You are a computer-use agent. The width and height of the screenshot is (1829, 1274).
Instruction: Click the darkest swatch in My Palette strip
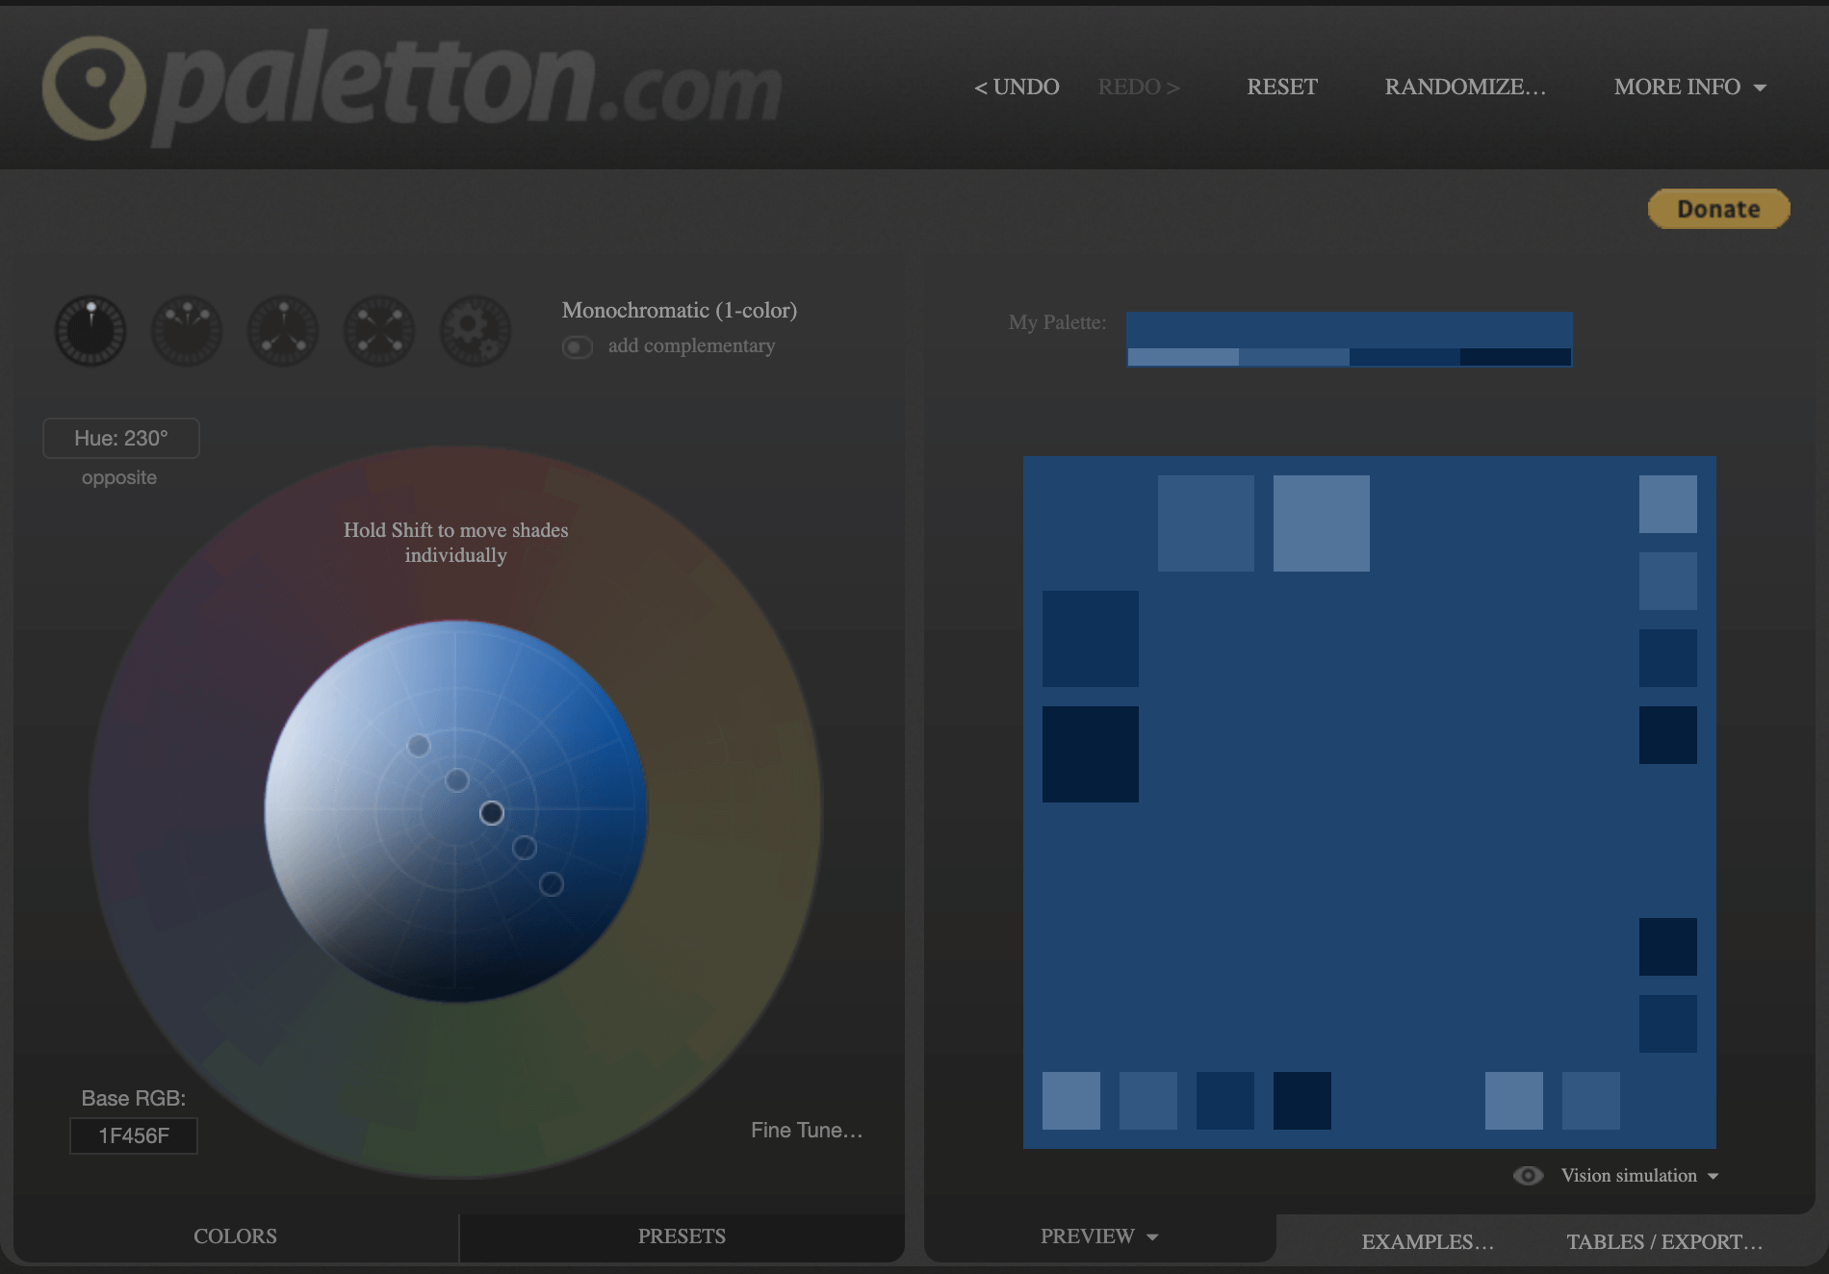pos(1516,357)
